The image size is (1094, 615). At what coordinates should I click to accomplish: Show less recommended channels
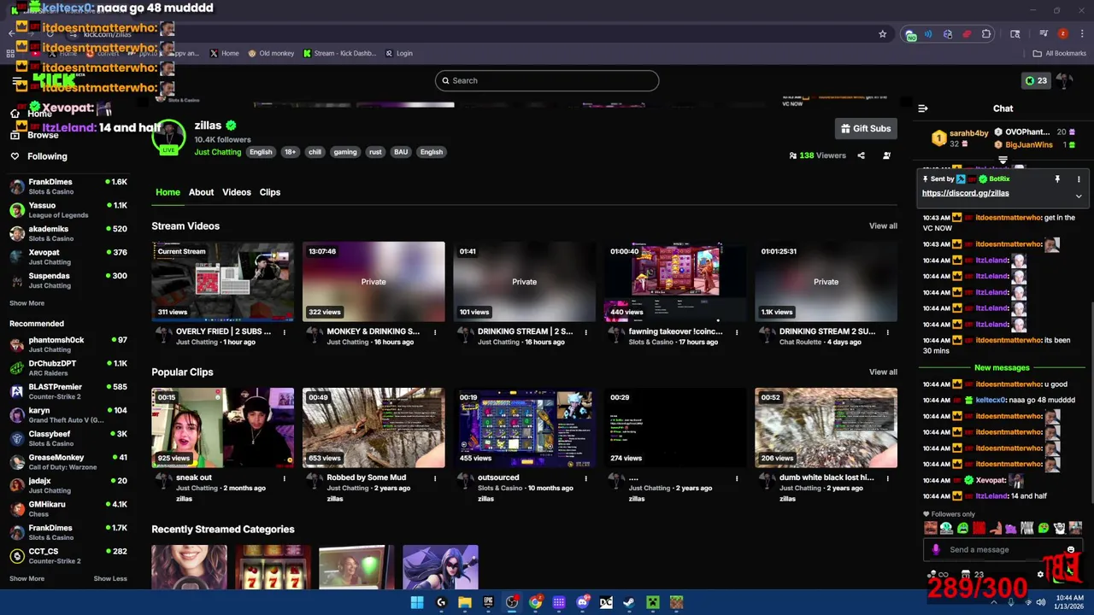pos(110,578)
